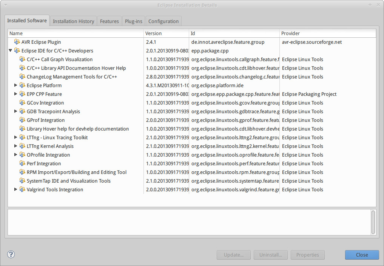The width and height of the screenshot is (384, 266).
Task: Sort by the Id column header
Action: tap(234, 33)
